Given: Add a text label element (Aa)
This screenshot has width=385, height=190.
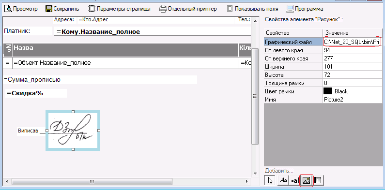Looking at the screenshot, I should [284, 181].
